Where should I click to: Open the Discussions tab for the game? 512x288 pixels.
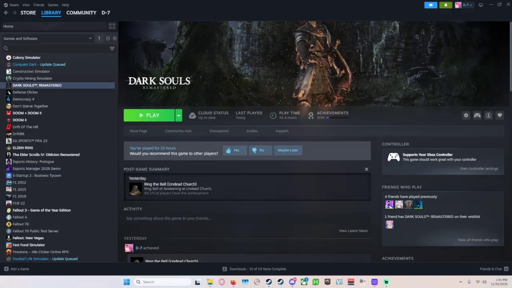219,131
